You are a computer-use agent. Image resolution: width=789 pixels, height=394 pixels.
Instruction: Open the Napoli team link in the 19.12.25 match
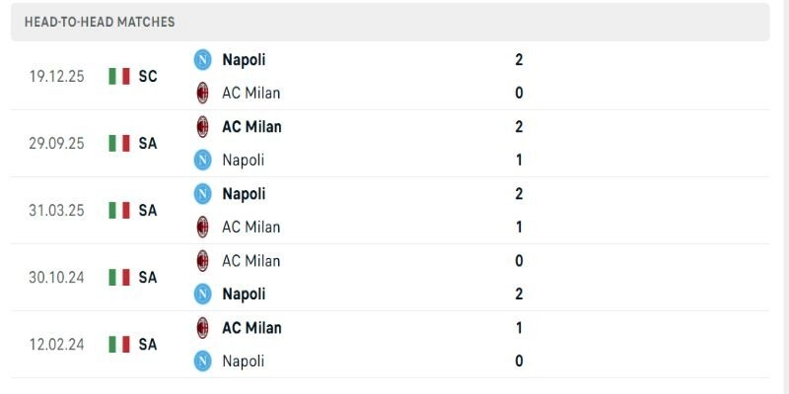[244, 59]
